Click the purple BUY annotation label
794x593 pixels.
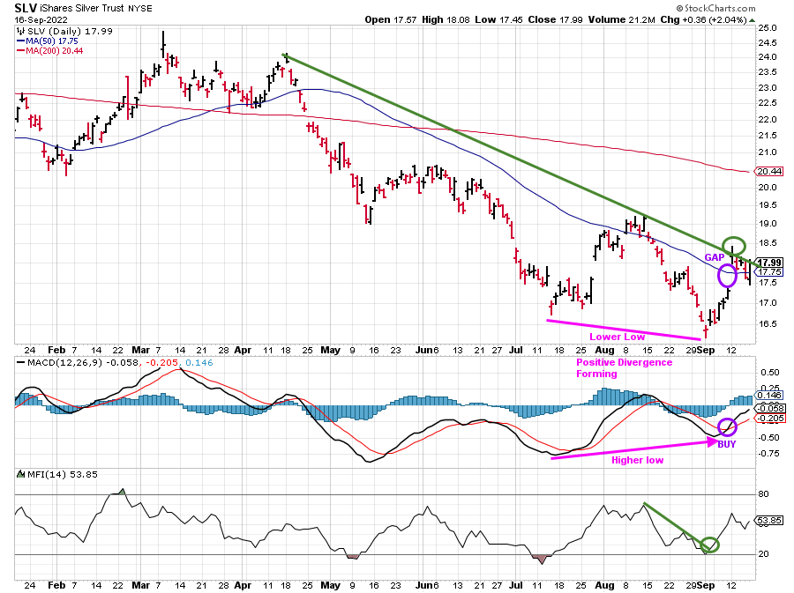[727, 444]
